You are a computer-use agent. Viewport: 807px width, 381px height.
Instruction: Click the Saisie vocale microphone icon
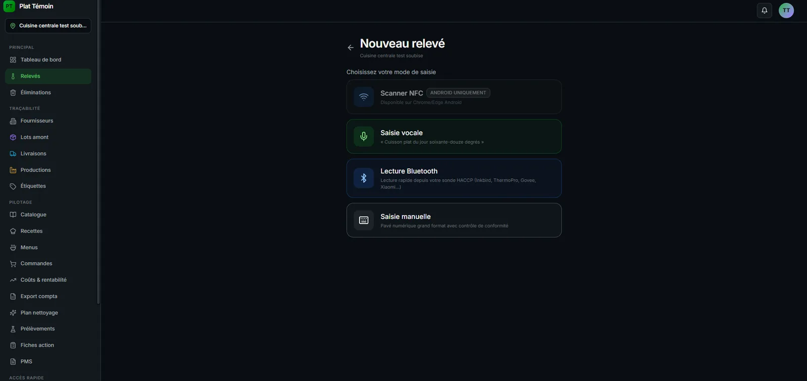coord(364,136)
